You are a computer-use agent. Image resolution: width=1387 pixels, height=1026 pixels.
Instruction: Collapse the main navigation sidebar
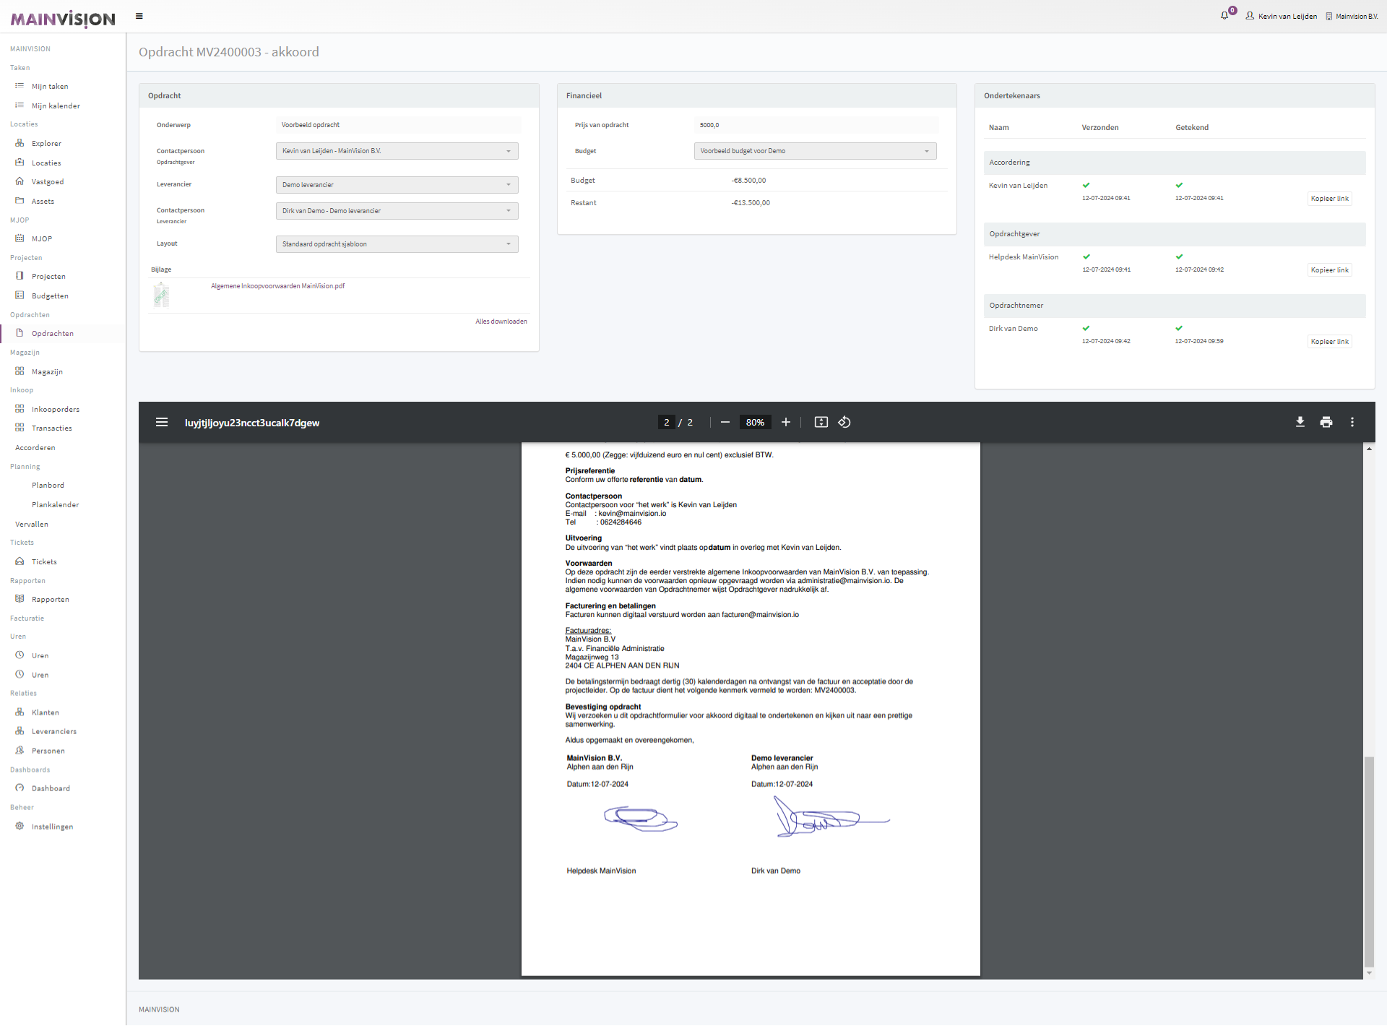pos(139,16)
